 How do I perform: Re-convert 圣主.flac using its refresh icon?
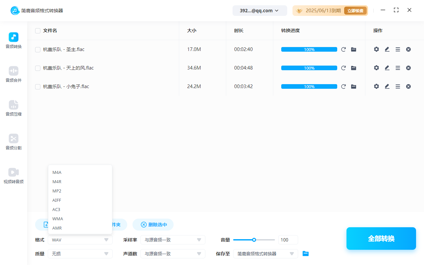click(344, 49)
